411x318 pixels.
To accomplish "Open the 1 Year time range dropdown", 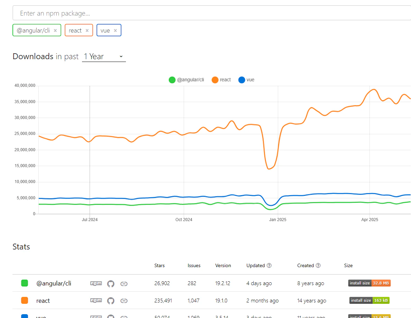I will [x=104, y=57].
